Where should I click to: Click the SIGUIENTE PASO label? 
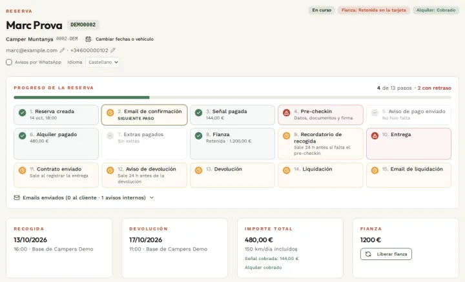coord(136,119)
